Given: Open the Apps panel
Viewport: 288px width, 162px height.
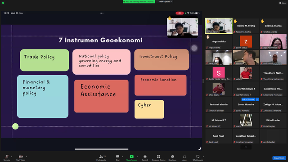Looking at the screenshot, I should 184,157.
